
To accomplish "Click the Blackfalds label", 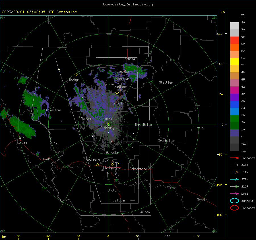I will click(121, 79).
